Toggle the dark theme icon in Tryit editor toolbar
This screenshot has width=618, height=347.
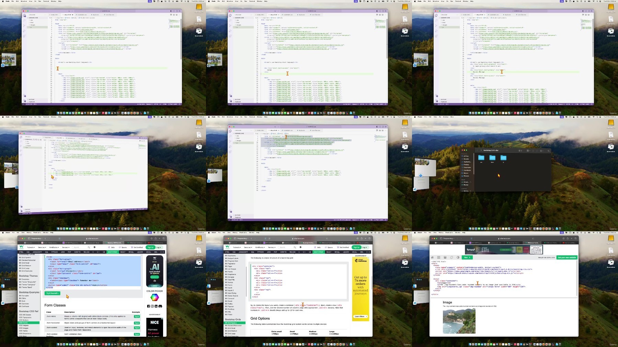click(458, 257)
